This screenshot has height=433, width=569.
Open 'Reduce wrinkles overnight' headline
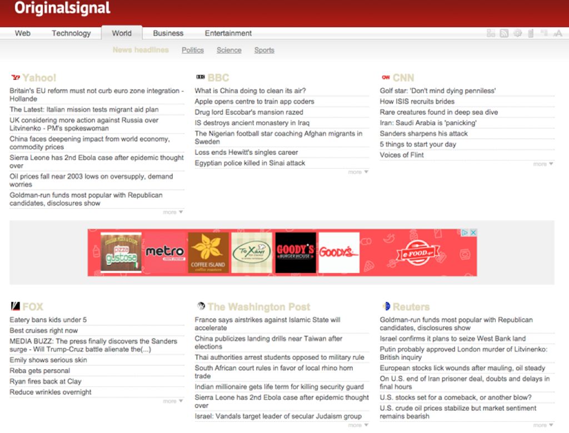[51, 392]
